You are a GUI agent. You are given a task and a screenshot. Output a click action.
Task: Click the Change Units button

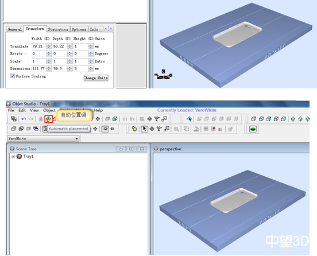(x=96, y=78)
